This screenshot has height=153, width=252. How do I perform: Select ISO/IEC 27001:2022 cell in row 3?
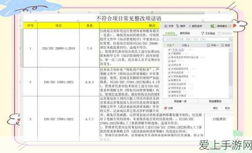point(58,119)
